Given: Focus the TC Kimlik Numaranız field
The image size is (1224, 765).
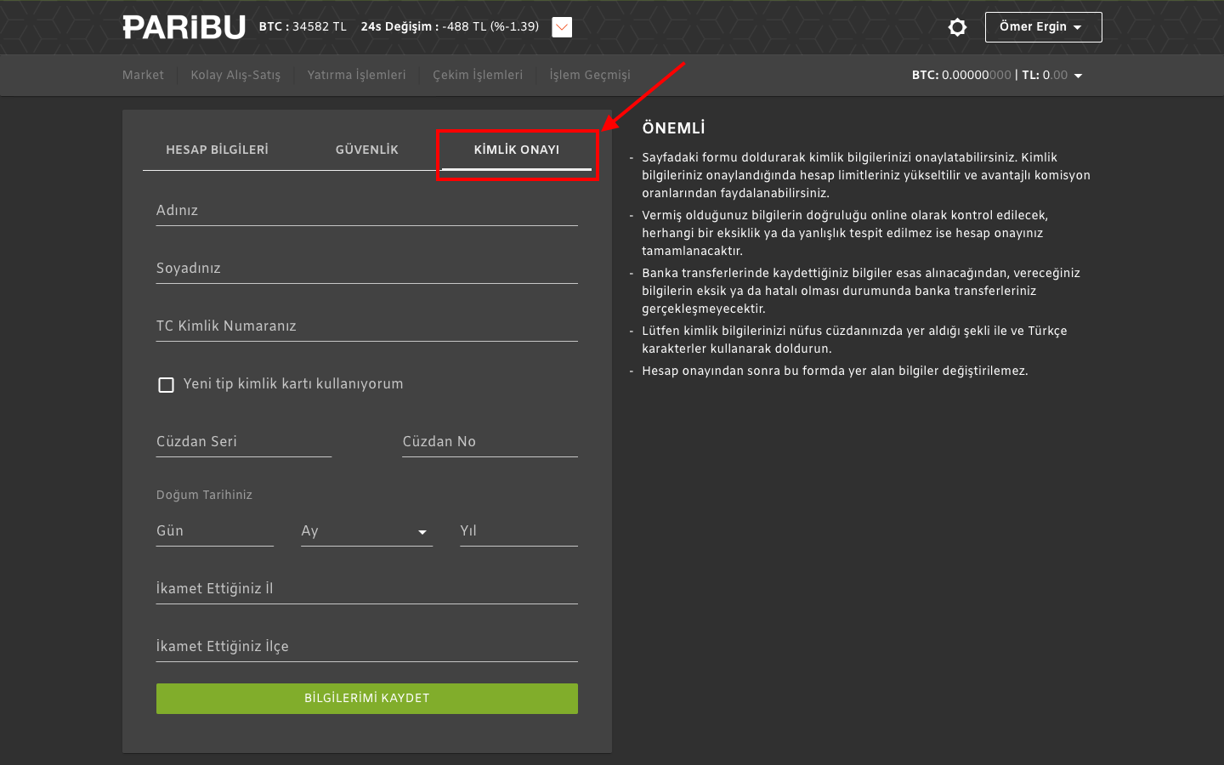Looking at the screenshot, I should click(x=366, y=326).
